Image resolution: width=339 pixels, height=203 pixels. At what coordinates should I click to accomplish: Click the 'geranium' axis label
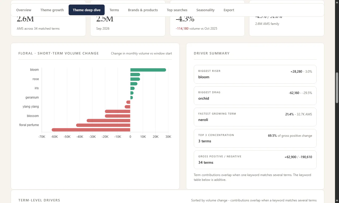pos(32,97)
